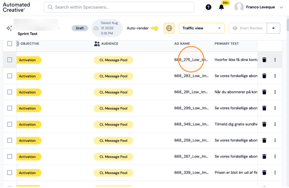The width and height of the screenshot is (289, 188).
Task: Tick checkbox for row 668_291
Action: tap(9, 92)
